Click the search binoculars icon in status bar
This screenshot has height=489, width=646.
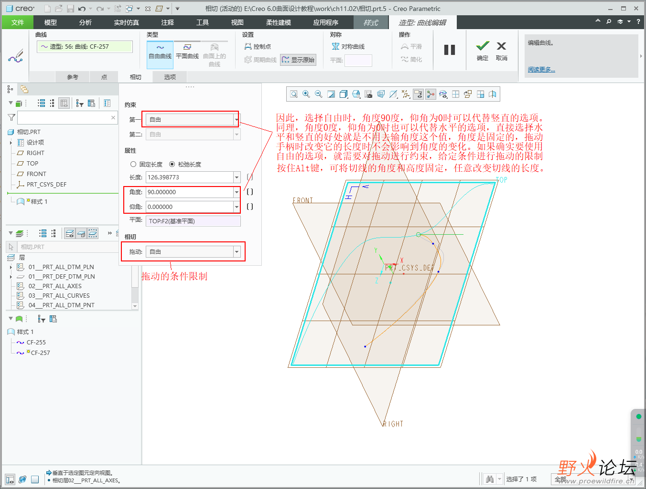click(x=489, y=479)
